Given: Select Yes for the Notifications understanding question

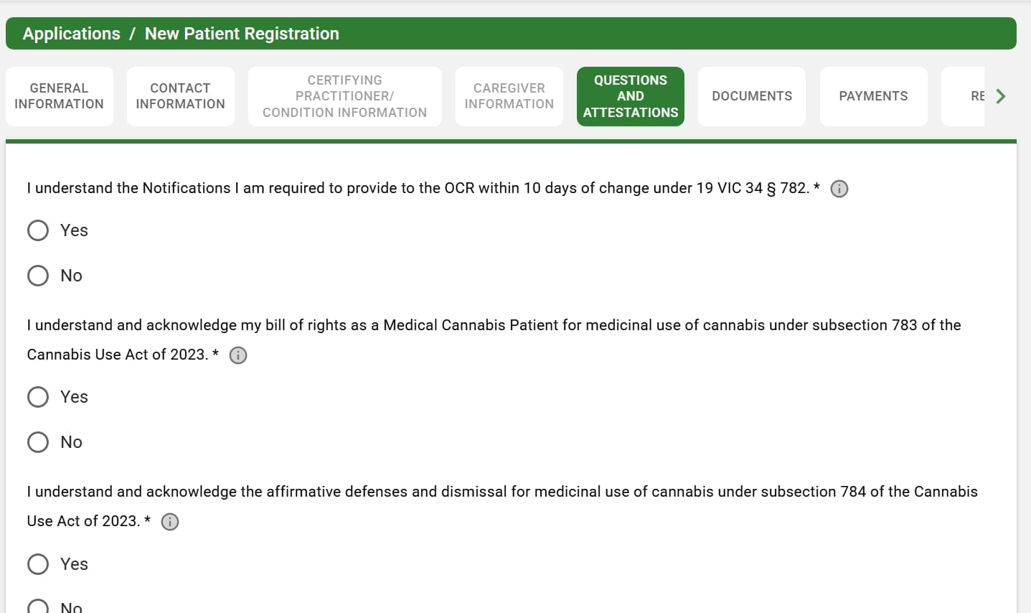Looking at the screenshot, I should [x=38, y=230].
